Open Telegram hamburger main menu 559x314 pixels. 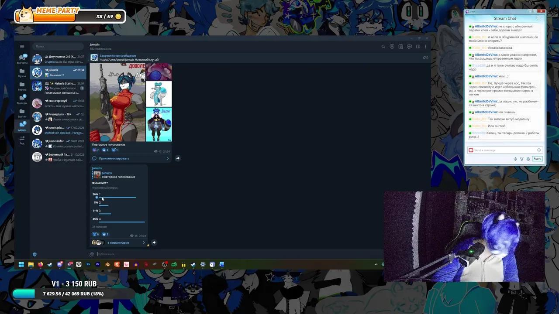22,46
